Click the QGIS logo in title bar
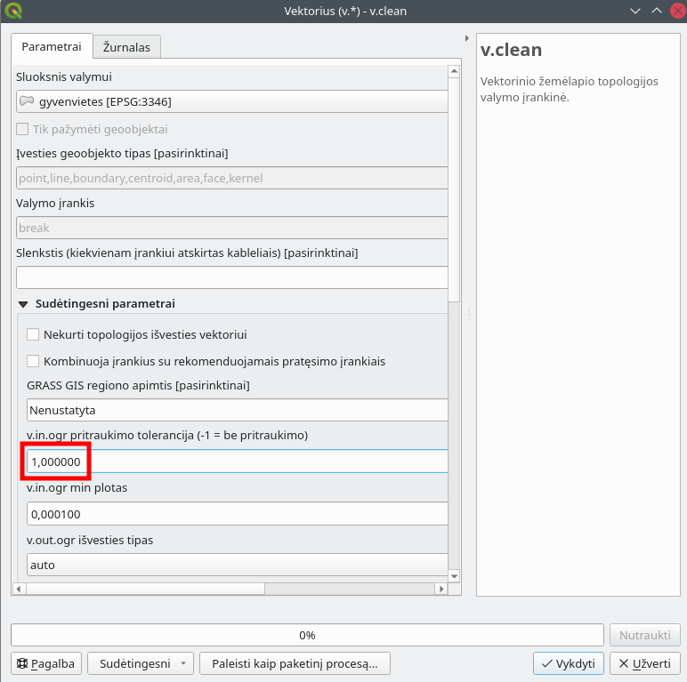Screen dimensions: 687x682 coord(13,11)
